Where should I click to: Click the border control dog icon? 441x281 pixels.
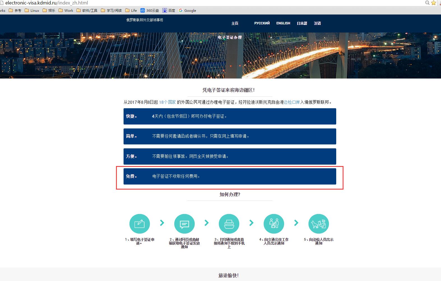[x=319, y=224]
